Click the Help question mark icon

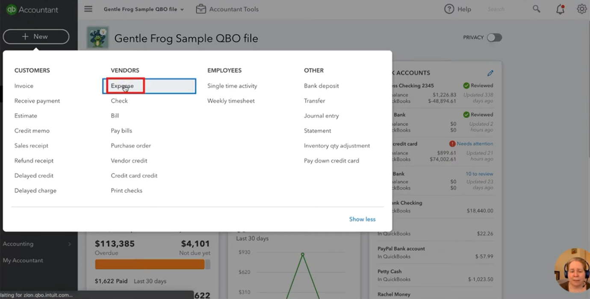click(x=449, y=9)
